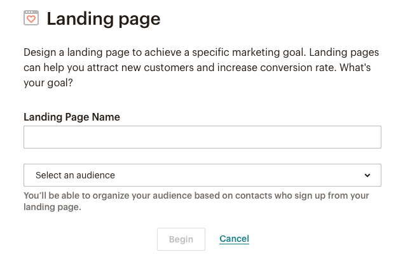Click the 'Landing page' heading title
Image resolution: width=417 pixels, height=264 pixels.
[104, 19]
